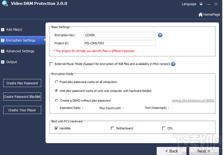Focus the Encryption Key input field

click(120, 35)
